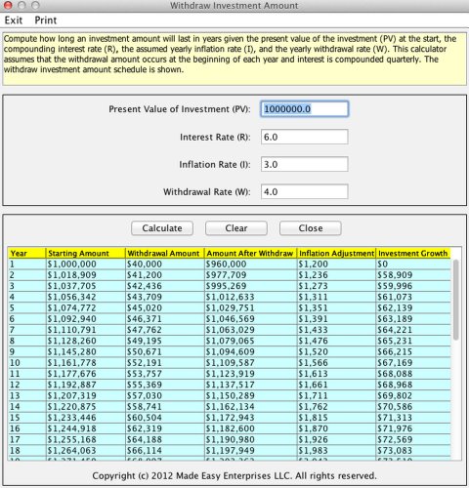
Task: Select the Inflation Adjustment column header
Action: [336, 253]
